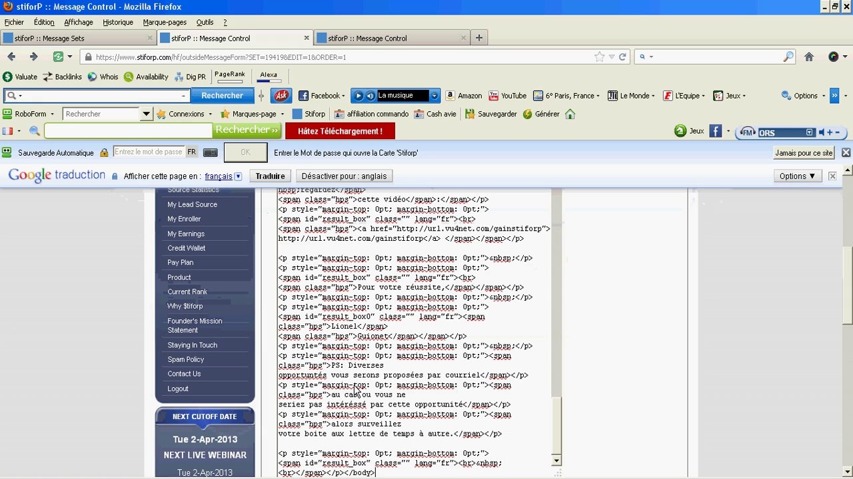Open the Dig PR tool
853x479 pixels.
190,77
